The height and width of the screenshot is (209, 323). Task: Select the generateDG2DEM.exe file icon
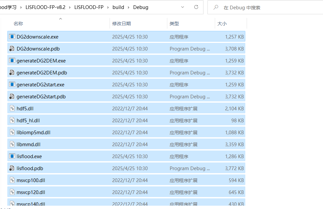12,60
